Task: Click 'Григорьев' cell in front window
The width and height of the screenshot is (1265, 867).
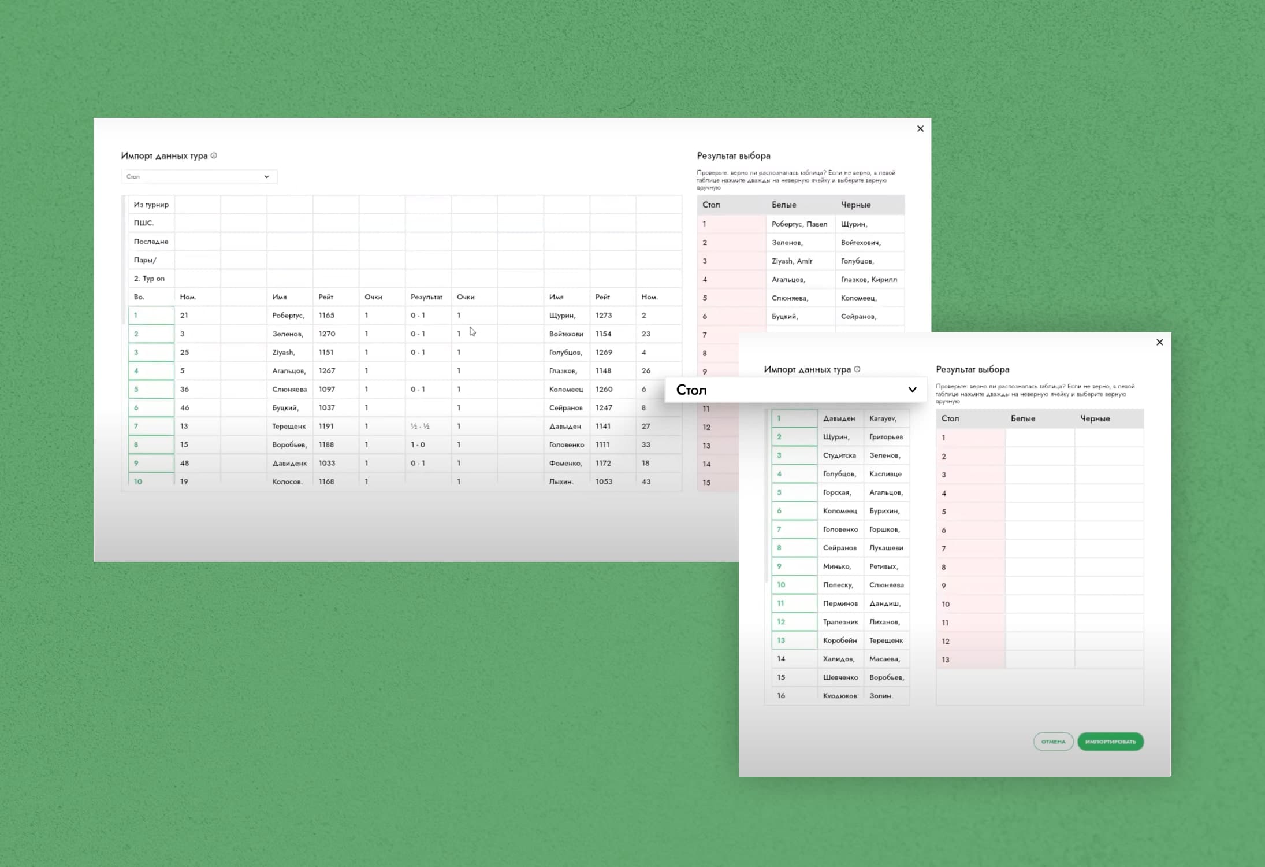Action: [887, 437]
